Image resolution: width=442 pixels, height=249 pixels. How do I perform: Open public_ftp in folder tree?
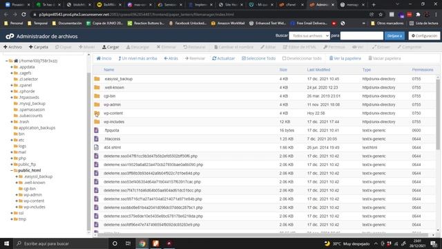pos(27,165)
